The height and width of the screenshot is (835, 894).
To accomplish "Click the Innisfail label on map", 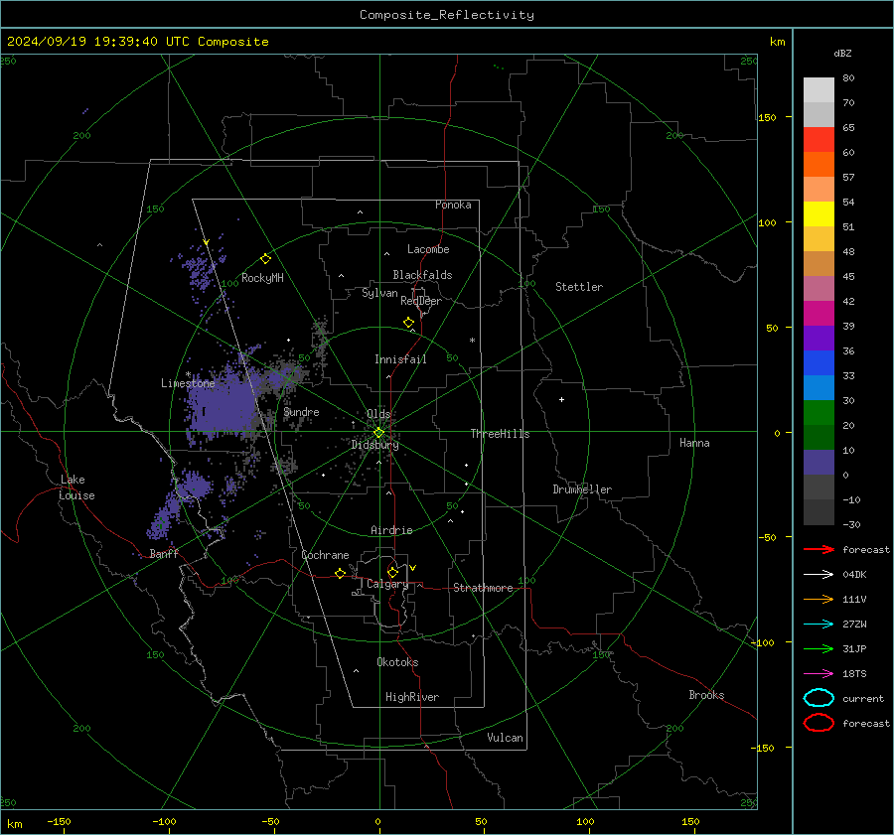I will pos(400,359).
